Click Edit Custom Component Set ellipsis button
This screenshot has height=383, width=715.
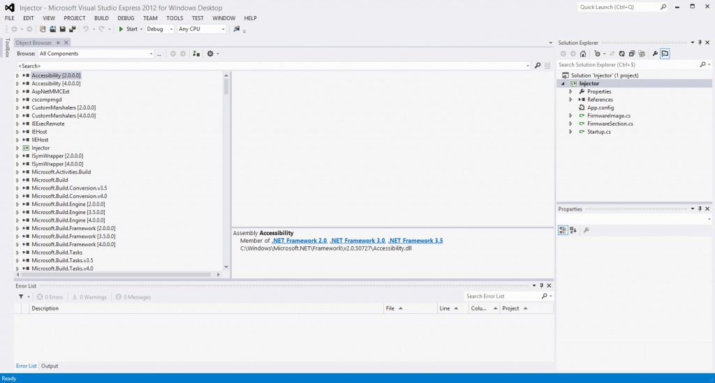[x=159, y=54]
